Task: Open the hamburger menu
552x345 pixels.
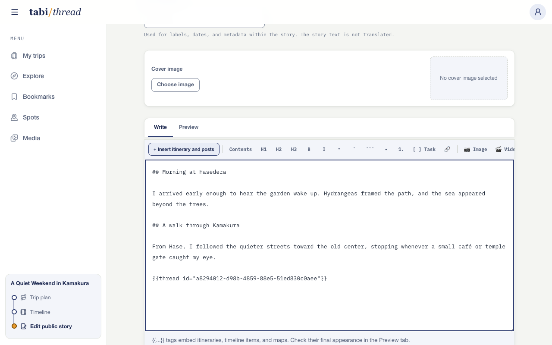Action: click(15, 12)
